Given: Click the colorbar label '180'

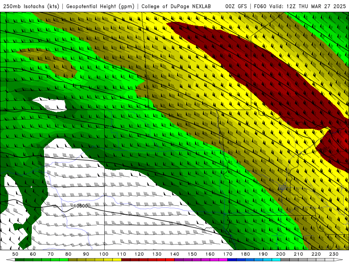Looking at the screenshot, I should coord(245,254).
